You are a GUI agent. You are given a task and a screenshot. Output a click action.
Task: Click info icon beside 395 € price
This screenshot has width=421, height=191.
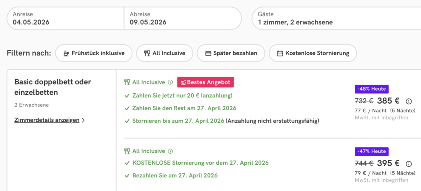tap(408, 163)
